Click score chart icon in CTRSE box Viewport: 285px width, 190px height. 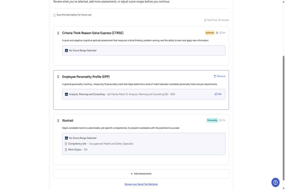[x=66, y=50]
